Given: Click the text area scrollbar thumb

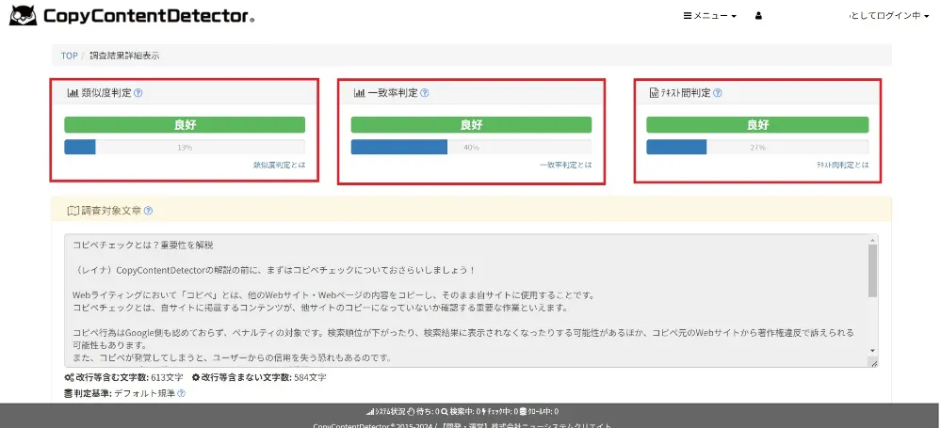Looking at the screenshot, I should pos(872,270).
